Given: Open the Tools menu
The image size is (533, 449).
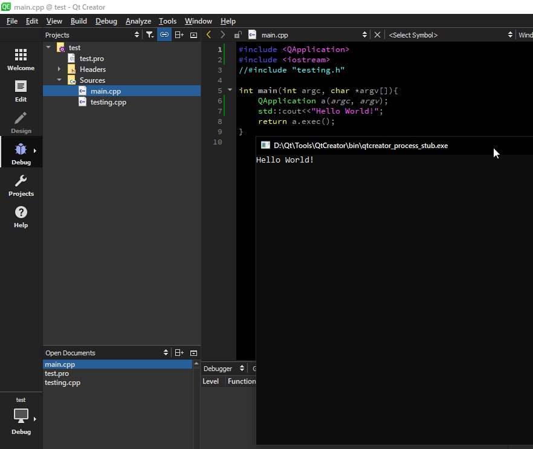Looking at the screenshot, I should coord(167,21).
